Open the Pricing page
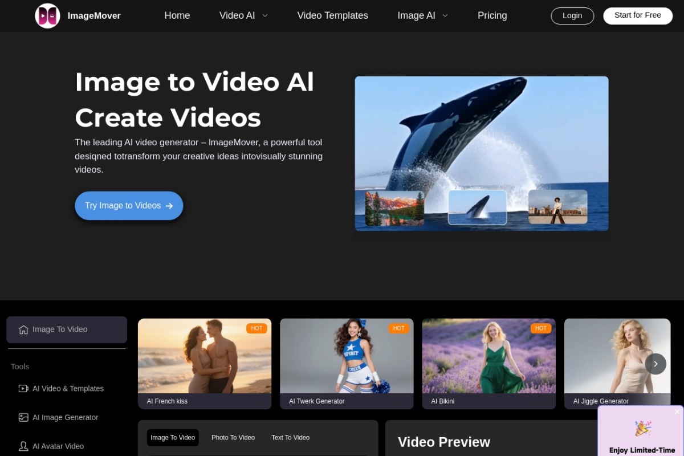Screen dimensions: 684x456 (x=492, y=15)
